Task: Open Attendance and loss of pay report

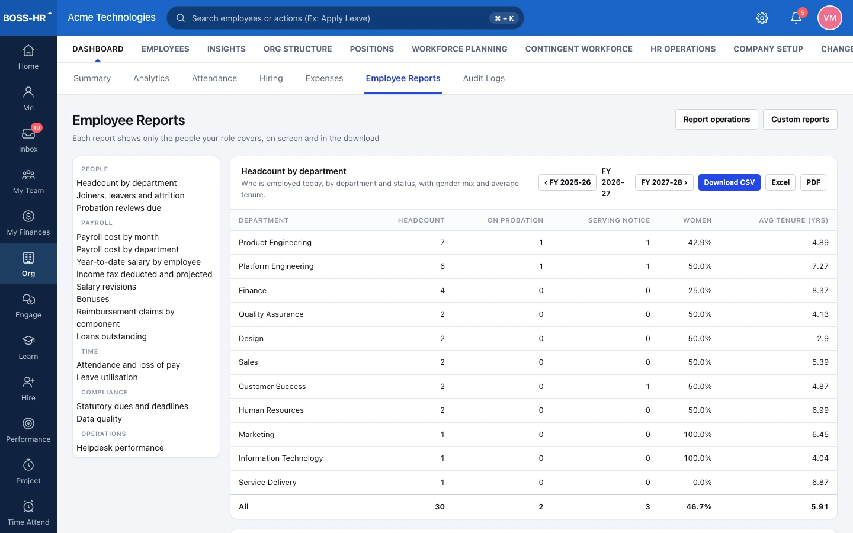Action: pos(128,365)
